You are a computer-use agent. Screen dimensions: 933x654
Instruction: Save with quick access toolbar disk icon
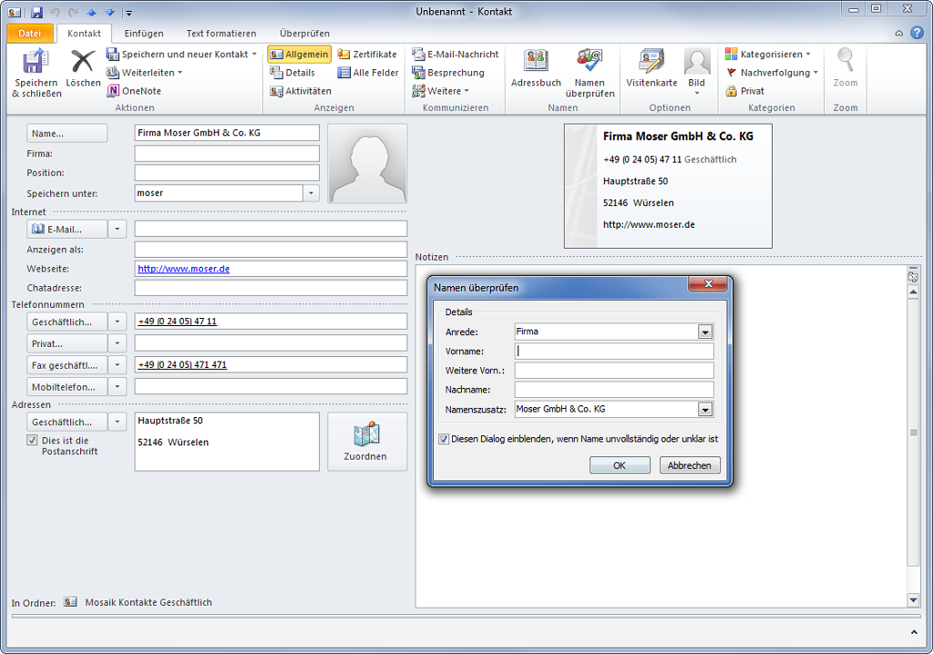pyautogui.click(x=36, y=12)
